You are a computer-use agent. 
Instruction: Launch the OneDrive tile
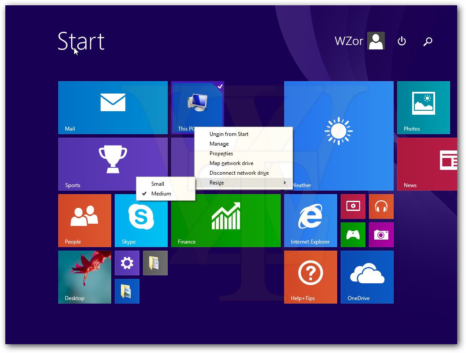[367, 277]
